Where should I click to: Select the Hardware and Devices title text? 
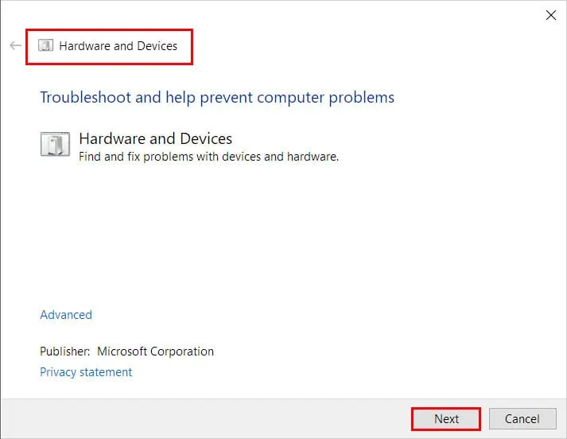tap(118, 46)
